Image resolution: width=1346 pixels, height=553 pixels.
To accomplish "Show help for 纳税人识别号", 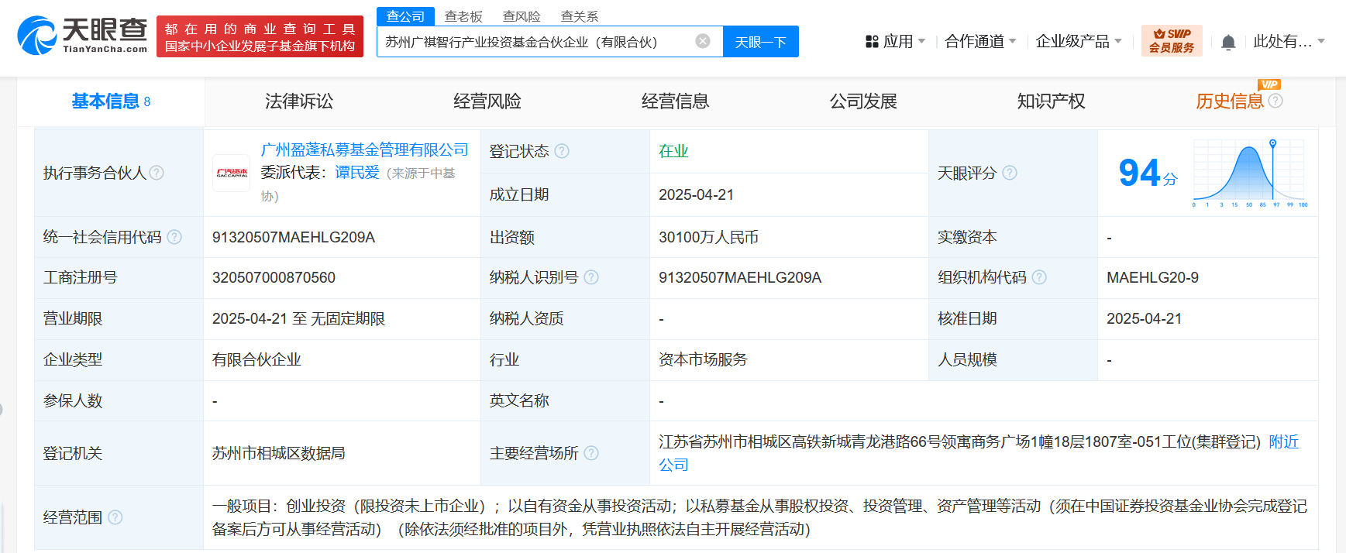I will tap(591, 277).
